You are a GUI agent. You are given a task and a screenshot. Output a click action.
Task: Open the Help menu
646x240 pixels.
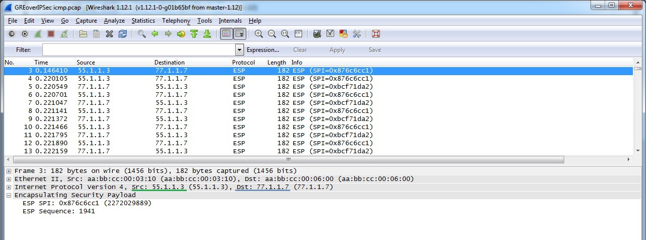(255, 21)
